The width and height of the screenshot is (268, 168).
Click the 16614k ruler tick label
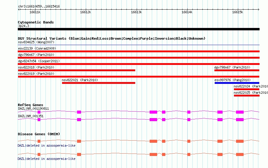click(x=187, y=12)
